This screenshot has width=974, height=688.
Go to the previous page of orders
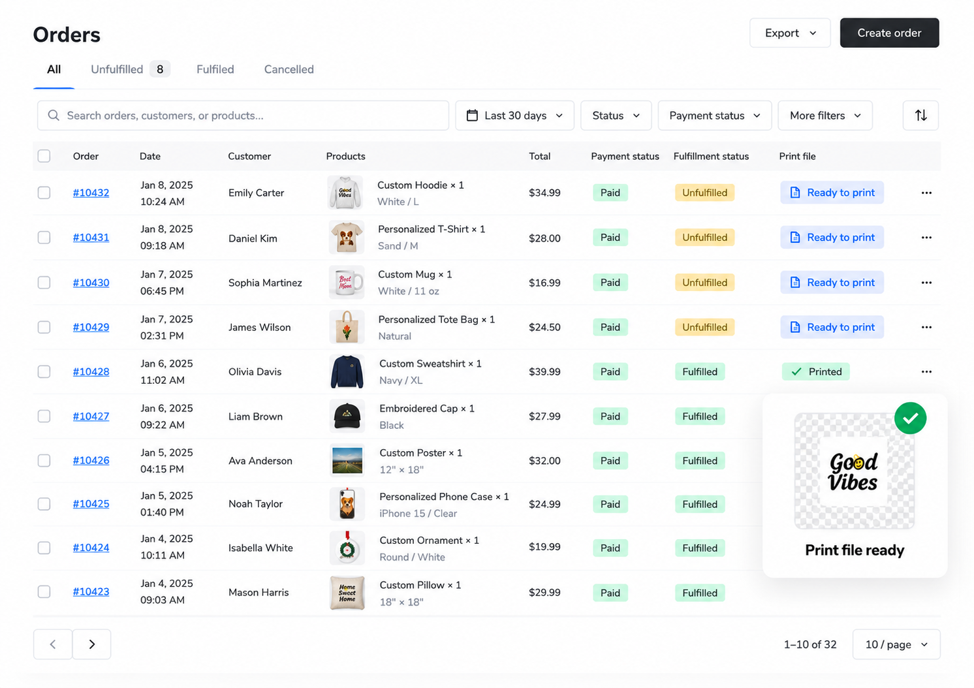coord(53,644)
